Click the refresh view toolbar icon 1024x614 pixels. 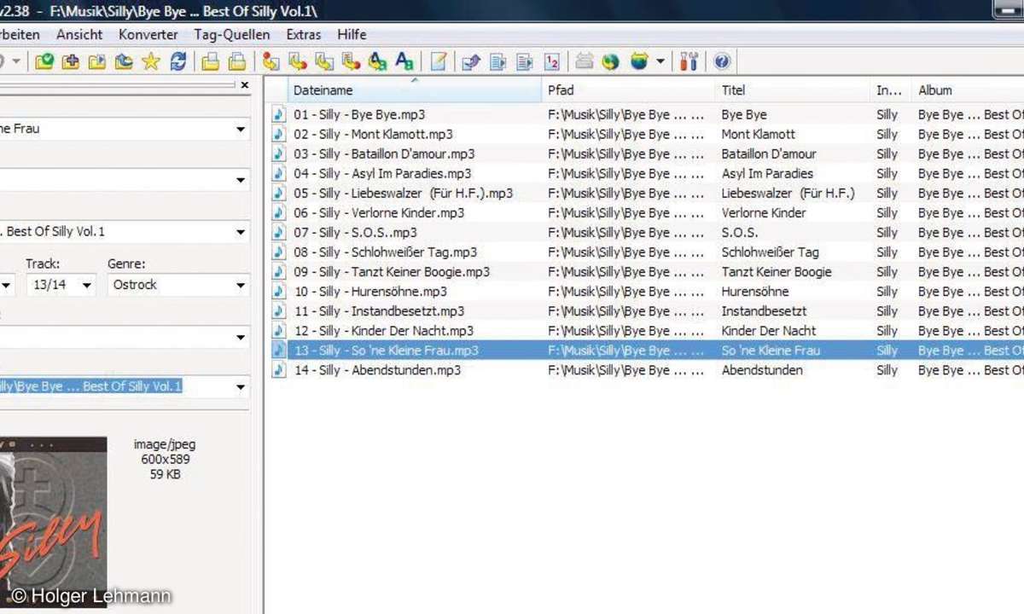click(178, 61)
